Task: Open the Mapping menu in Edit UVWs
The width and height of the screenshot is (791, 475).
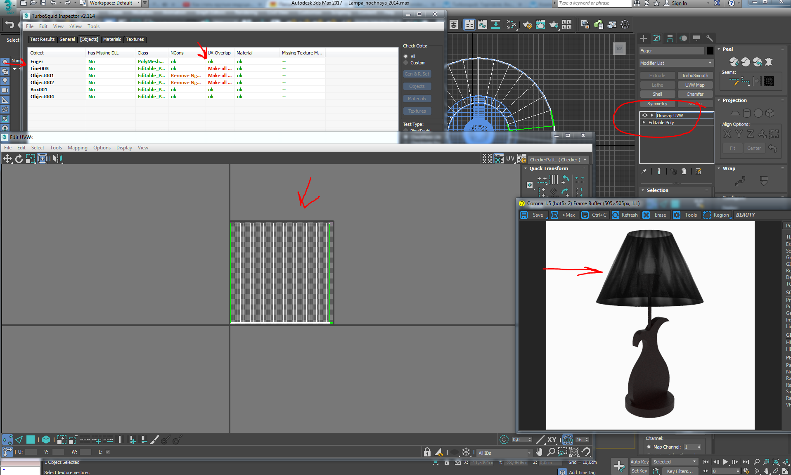Action: point(77,148)
